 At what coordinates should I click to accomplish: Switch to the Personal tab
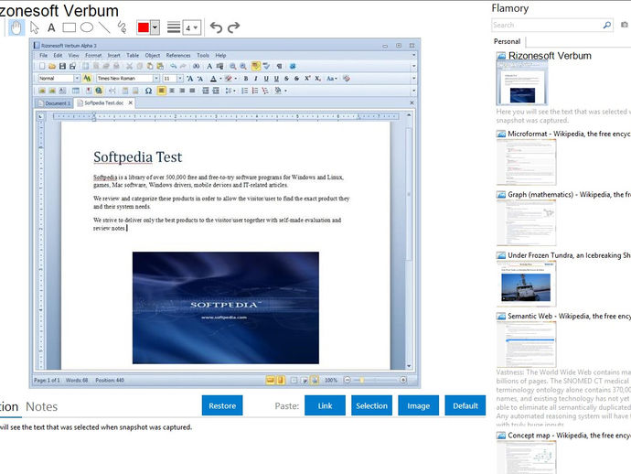click(x=507, y=41)
